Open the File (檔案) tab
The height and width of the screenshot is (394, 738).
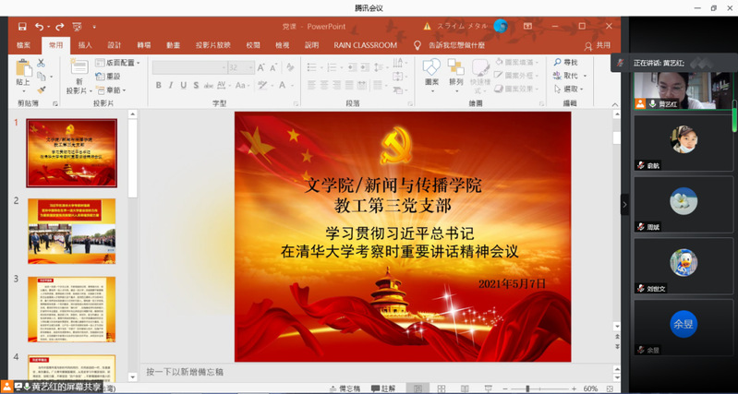(23, 45)
